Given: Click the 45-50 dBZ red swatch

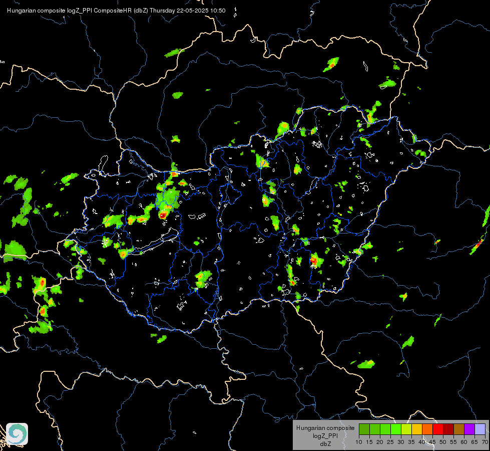Looking at the screenshot, I should 438,429.
